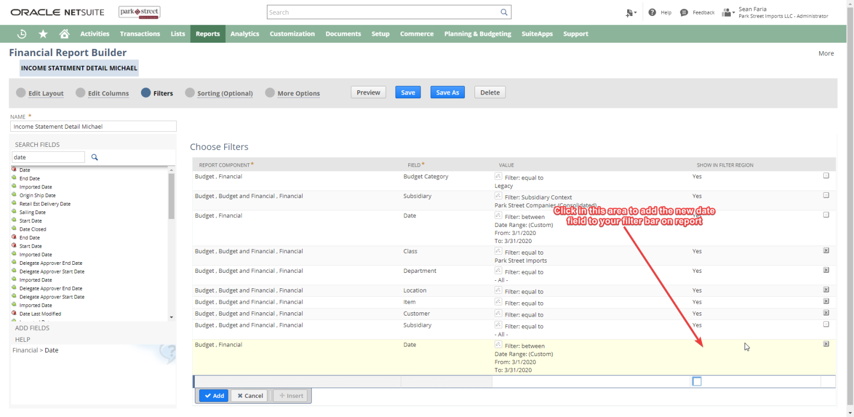Toggle the X box on the Department row
The image size is (854, 417).
click(x=826, y=270)
